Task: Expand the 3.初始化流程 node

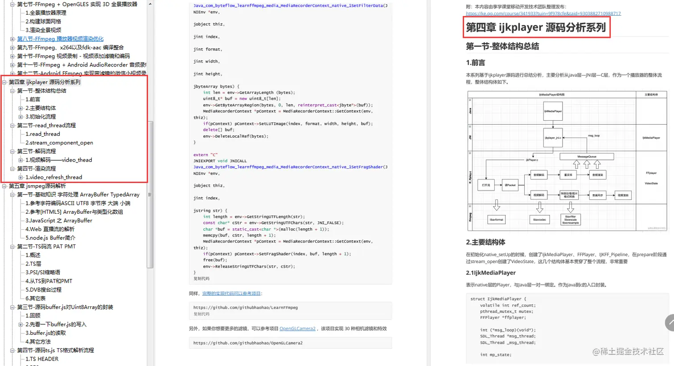Action: 21,117
